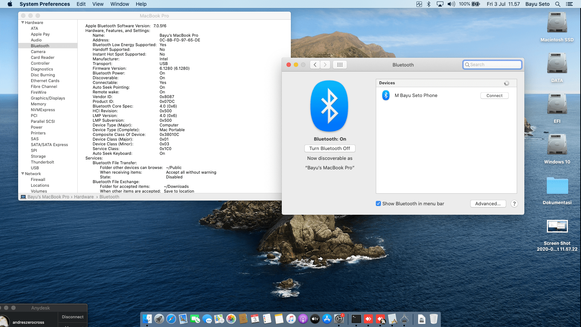
Task: Toggle Show Bluetooth in menu bar checkbox
Action: [x=378, y=204]
